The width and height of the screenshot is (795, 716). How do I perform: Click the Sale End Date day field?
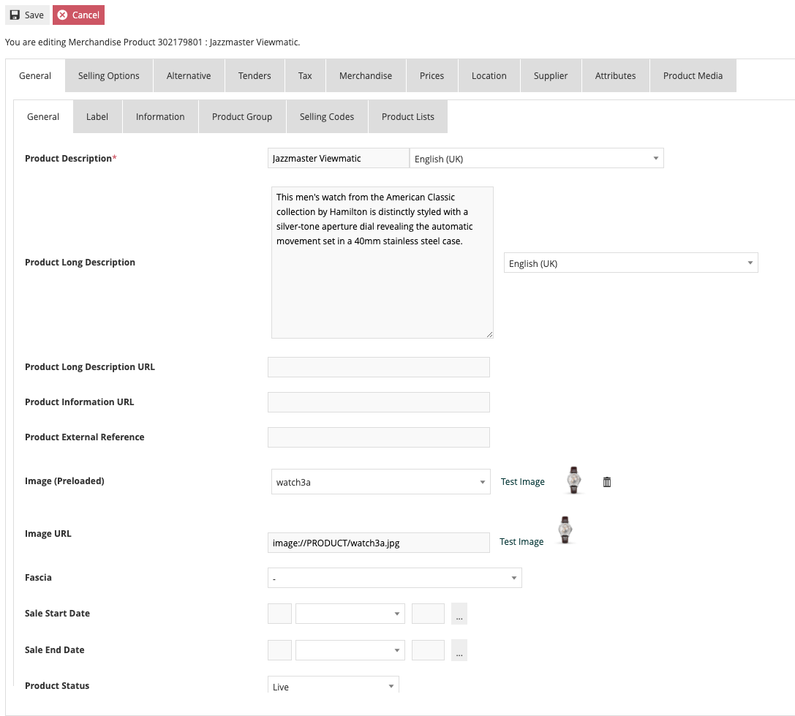(x=279, y=650)
